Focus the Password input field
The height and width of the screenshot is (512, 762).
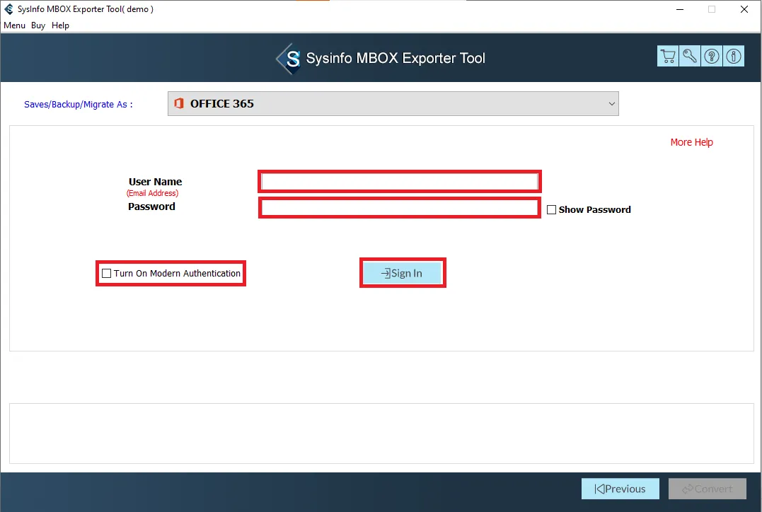tap(400, 208)
